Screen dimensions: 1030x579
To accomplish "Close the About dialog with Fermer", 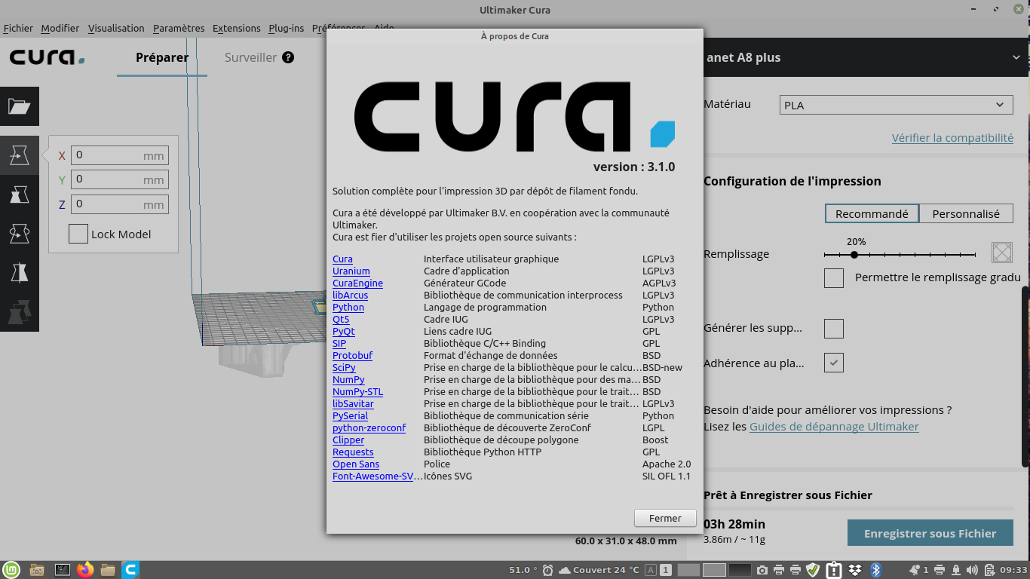I will pos(665,518).
